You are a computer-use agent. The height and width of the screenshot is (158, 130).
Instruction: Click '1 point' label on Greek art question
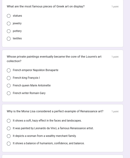(115, 7)
